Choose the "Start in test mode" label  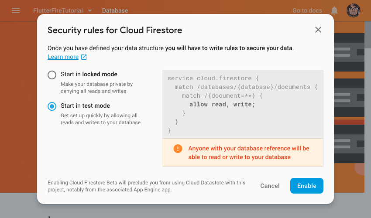[85, 106]
